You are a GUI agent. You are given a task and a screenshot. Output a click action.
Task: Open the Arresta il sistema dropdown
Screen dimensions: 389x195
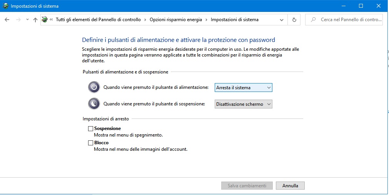(x=244, y=88)
